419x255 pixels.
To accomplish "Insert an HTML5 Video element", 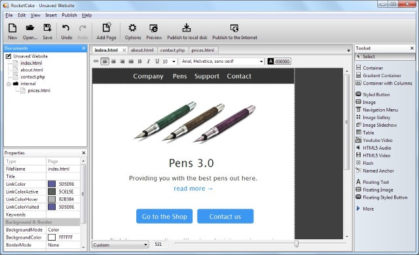I will 373,155.
